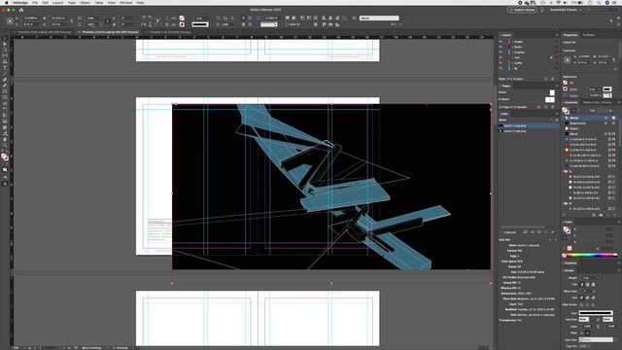Open the InDesign application menu
The image size is (622, 350).
click(20, 2)
